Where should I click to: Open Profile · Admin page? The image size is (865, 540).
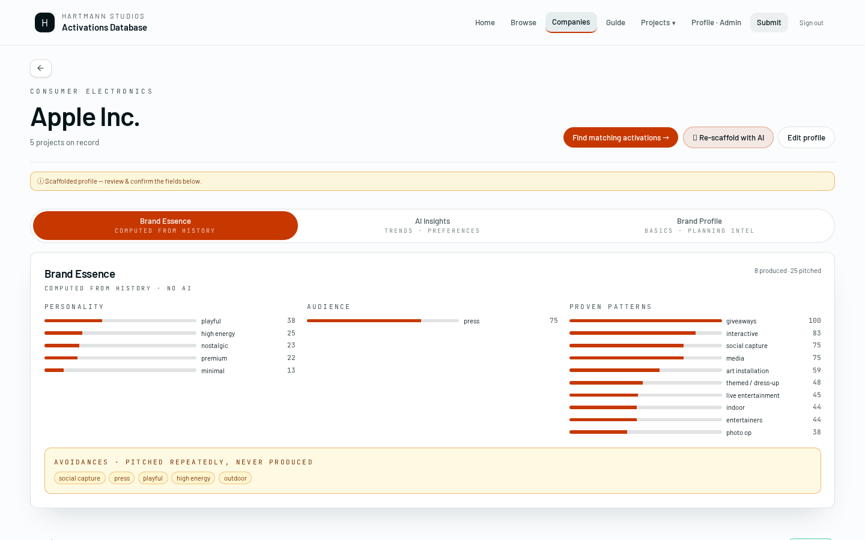pyautogui.click(x=716, y=23)
